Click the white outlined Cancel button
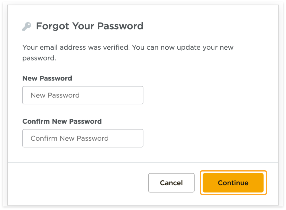The height and width of the screenshot is (210, 286). [171, 183]
